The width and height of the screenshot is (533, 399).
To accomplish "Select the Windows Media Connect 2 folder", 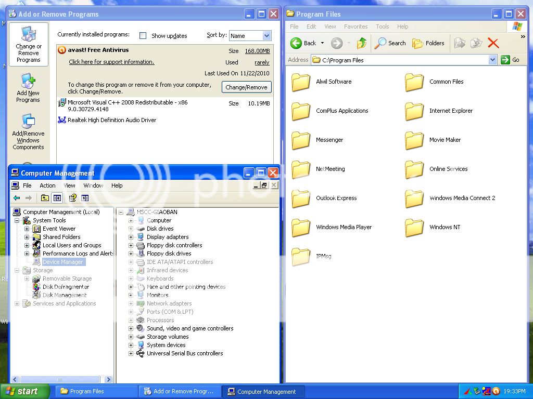I will [x=450, y=198].
